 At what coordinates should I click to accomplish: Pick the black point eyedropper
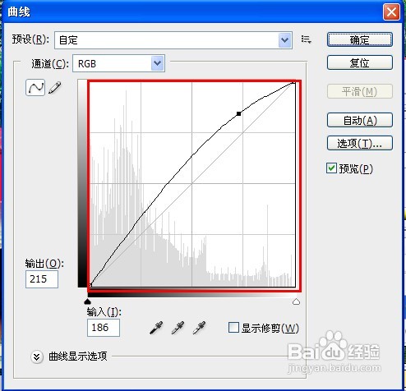(x=156, y=328)
